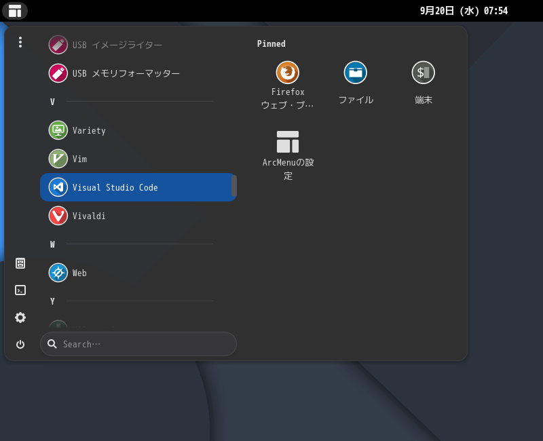The width and height of the screenshot is (543, 441).
Task: Open the Web browser app
Action: tap(138, 273)
